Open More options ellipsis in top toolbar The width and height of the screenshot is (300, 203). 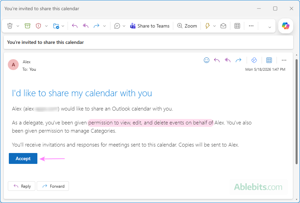(x=251, y=26)
